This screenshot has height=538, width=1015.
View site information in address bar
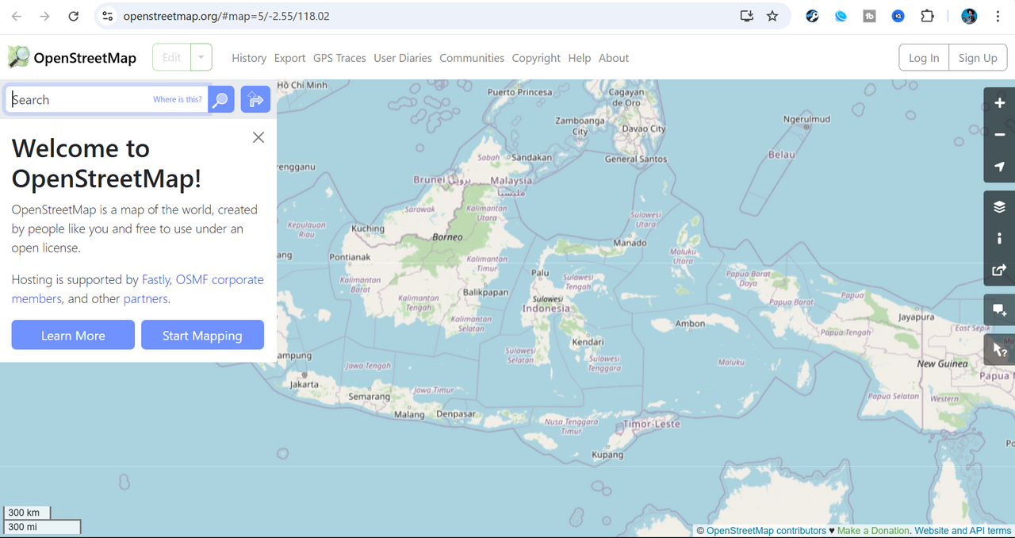(x=108, y=16)
